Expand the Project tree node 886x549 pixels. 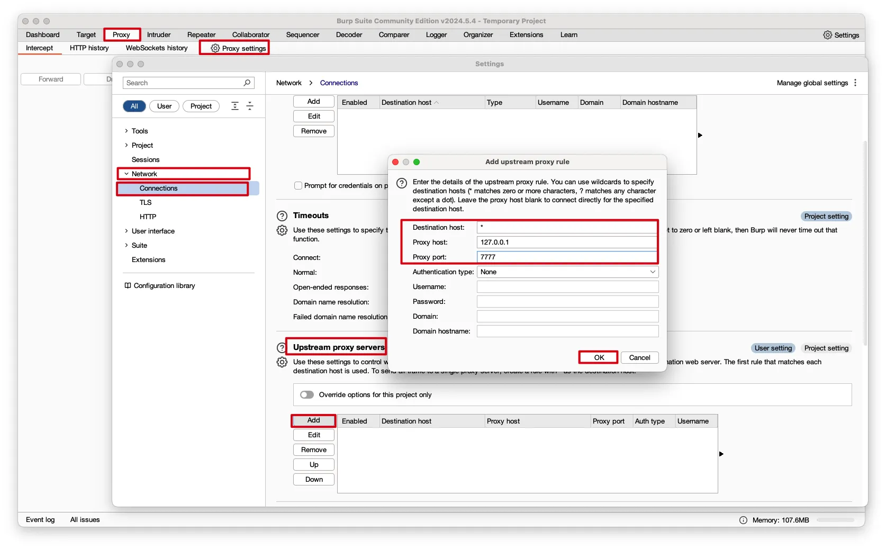pyautogui.click(x=126, y=145)
